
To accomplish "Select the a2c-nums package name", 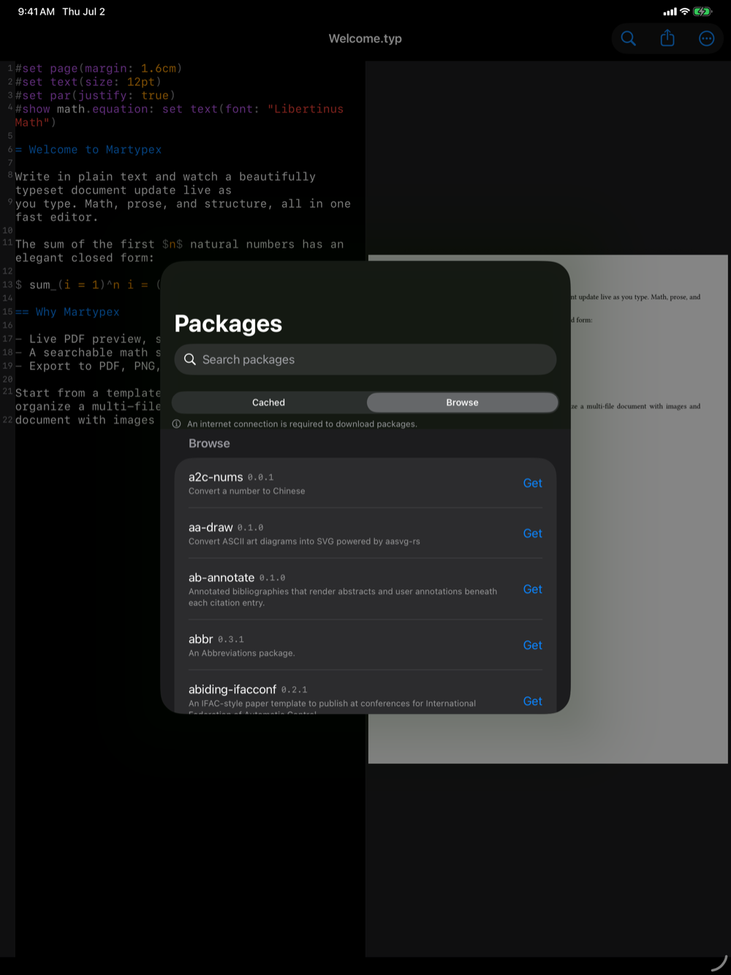I will pos(216,477).
